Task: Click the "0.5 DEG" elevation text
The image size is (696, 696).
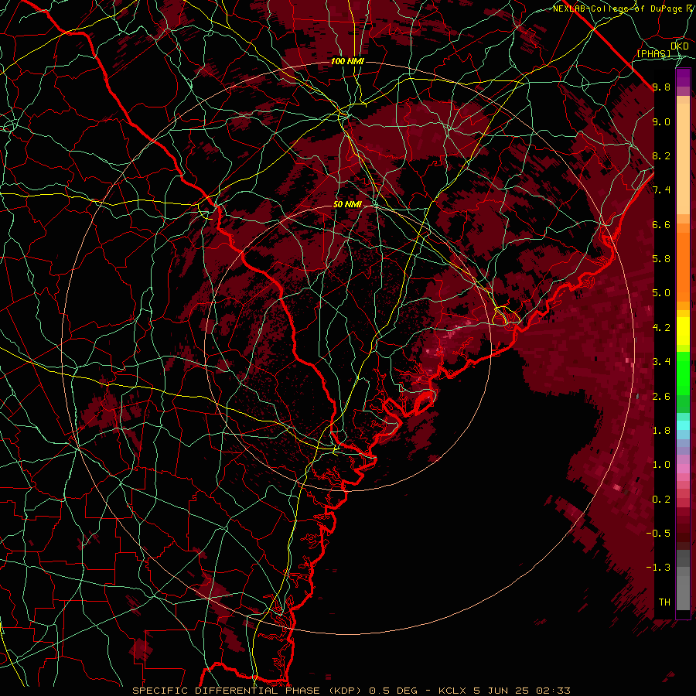Action: pyautogui.click(x=394, y=691)
